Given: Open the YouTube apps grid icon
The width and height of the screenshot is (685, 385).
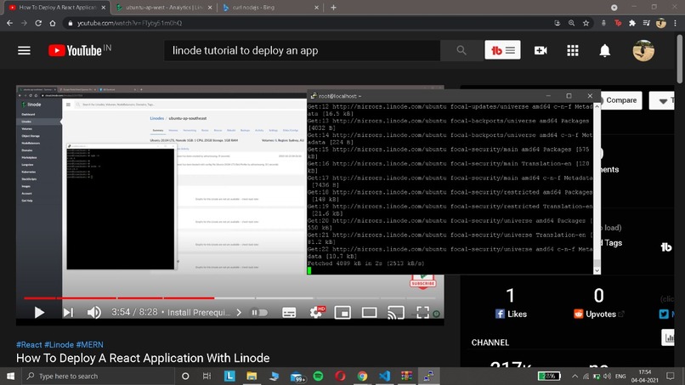Looking at the screenshot, I should point(573,51).
